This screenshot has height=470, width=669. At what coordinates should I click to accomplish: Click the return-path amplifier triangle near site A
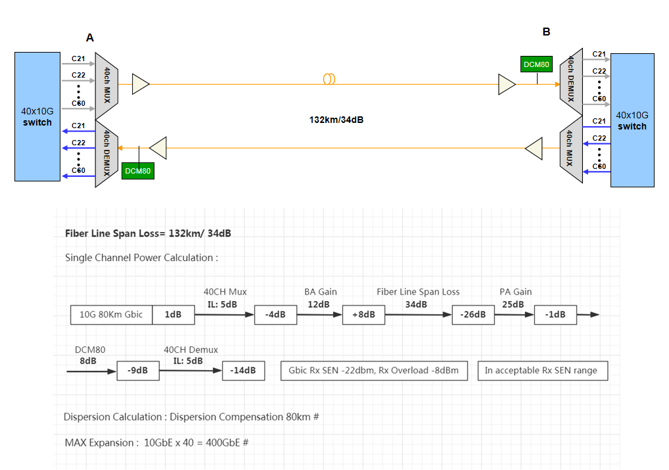click(x=158, y=148)
